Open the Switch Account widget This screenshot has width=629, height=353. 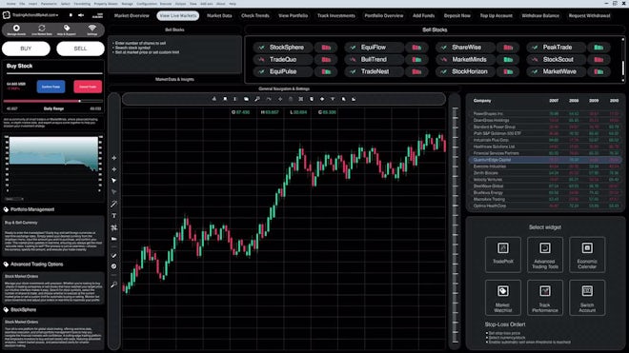587,298
